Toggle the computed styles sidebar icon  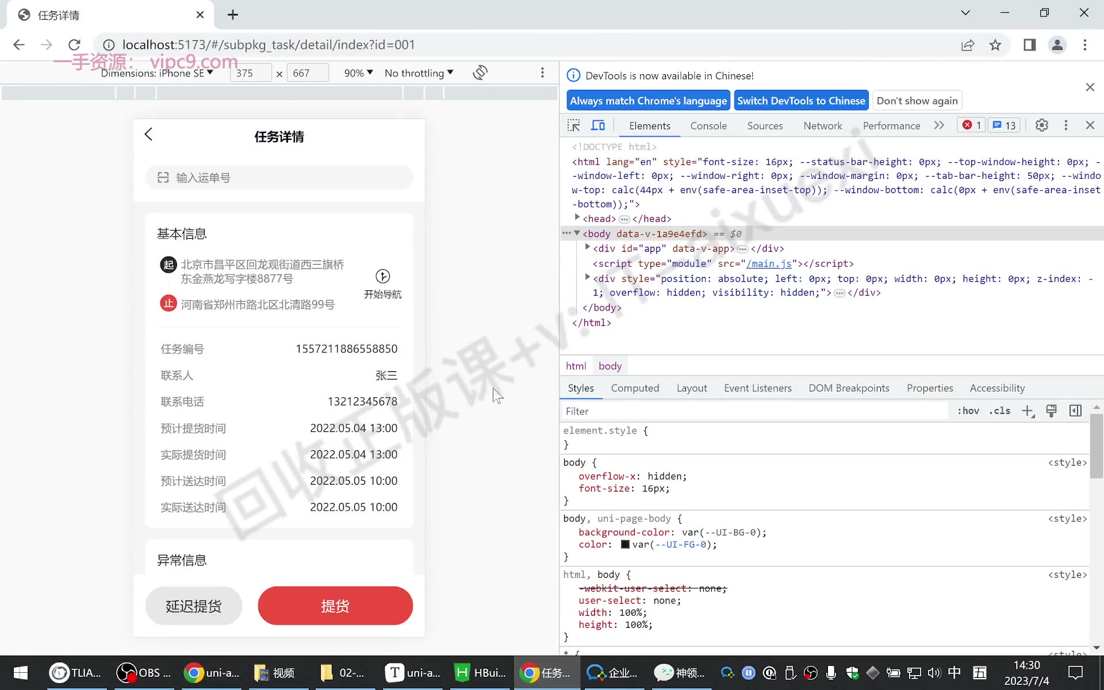pyautogui.click(x=1075, y=411)
